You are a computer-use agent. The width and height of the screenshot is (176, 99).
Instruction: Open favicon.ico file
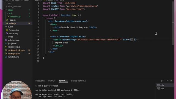(x=14, y=30)
